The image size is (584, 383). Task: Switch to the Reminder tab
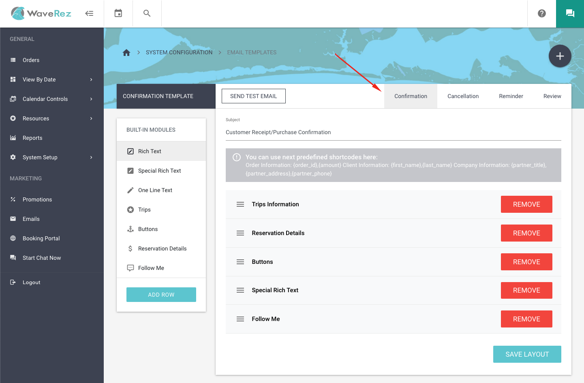511,96
